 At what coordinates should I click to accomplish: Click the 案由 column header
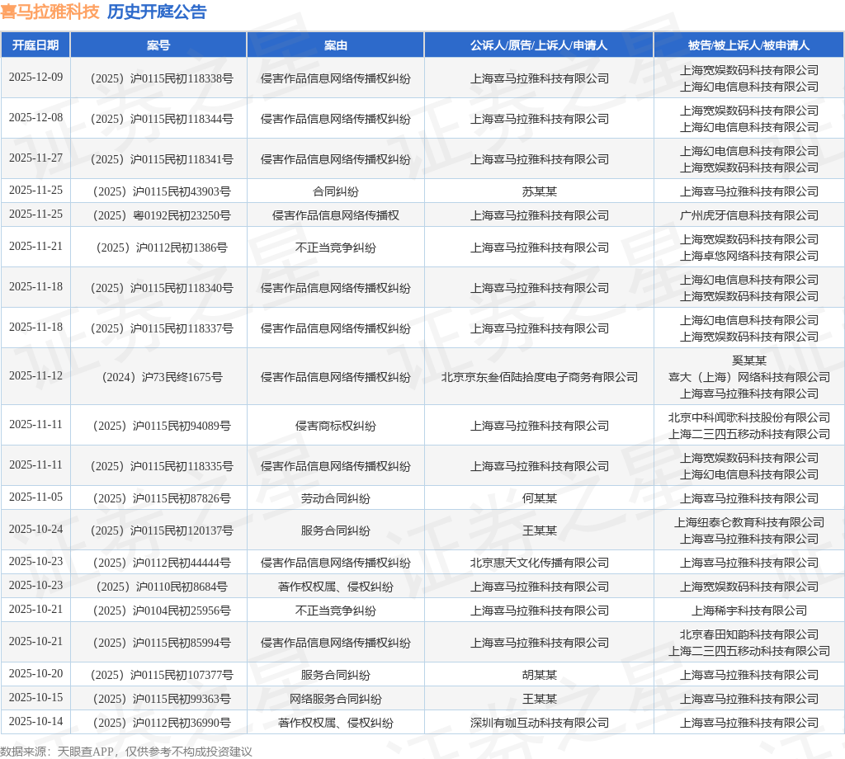335,45
